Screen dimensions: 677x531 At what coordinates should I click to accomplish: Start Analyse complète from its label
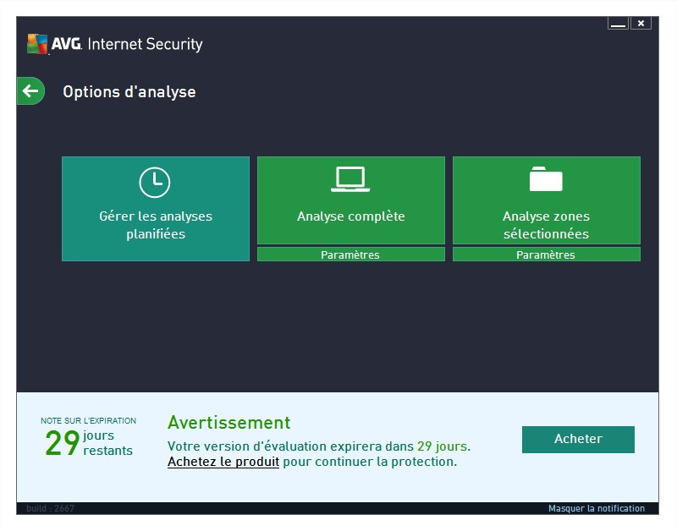coord(350,216)
